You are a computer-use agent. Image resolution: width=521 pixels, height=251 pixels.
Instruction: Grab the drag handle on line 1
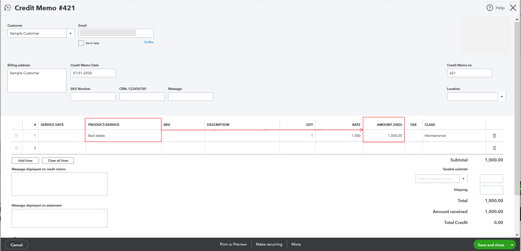click(16, 135)
